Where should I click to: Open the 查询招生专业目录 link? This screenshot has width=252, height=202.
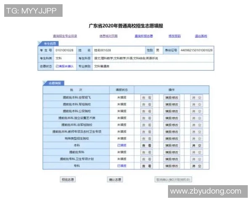[x=65, y=36]
